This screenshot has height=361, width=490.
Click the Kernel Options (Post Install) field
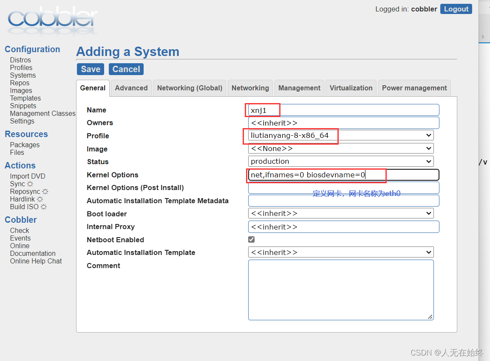point(344,187)
